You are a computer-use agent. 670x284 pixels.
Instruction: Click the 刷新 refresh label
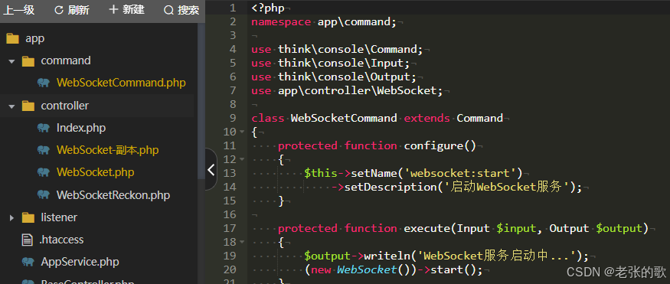click(79, 10)
